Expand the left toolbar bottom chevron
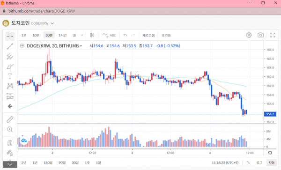Viewport: 281px width, 170px height. click(x=10, y=164)
